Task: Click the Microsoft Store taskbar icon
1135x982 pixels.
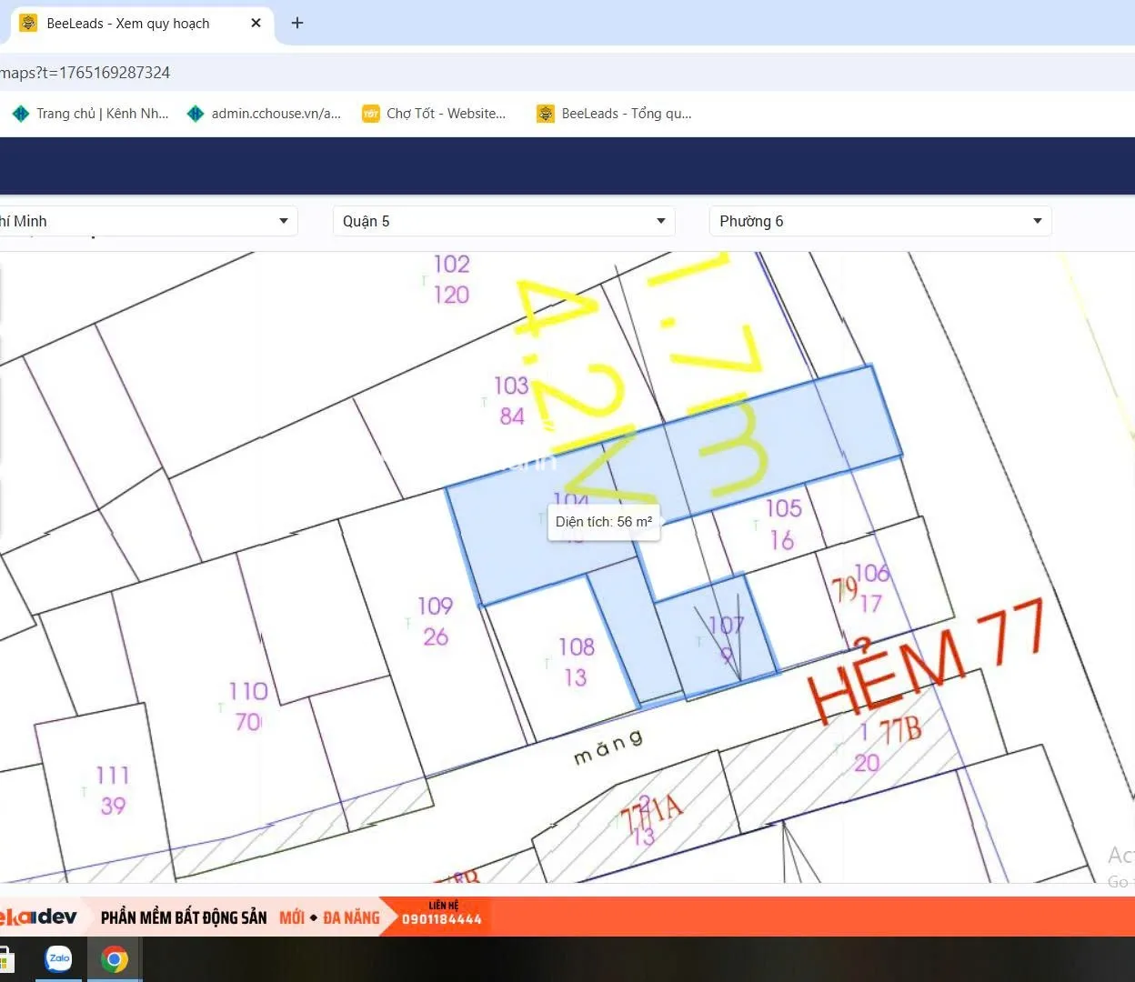Action: (5, 960)
